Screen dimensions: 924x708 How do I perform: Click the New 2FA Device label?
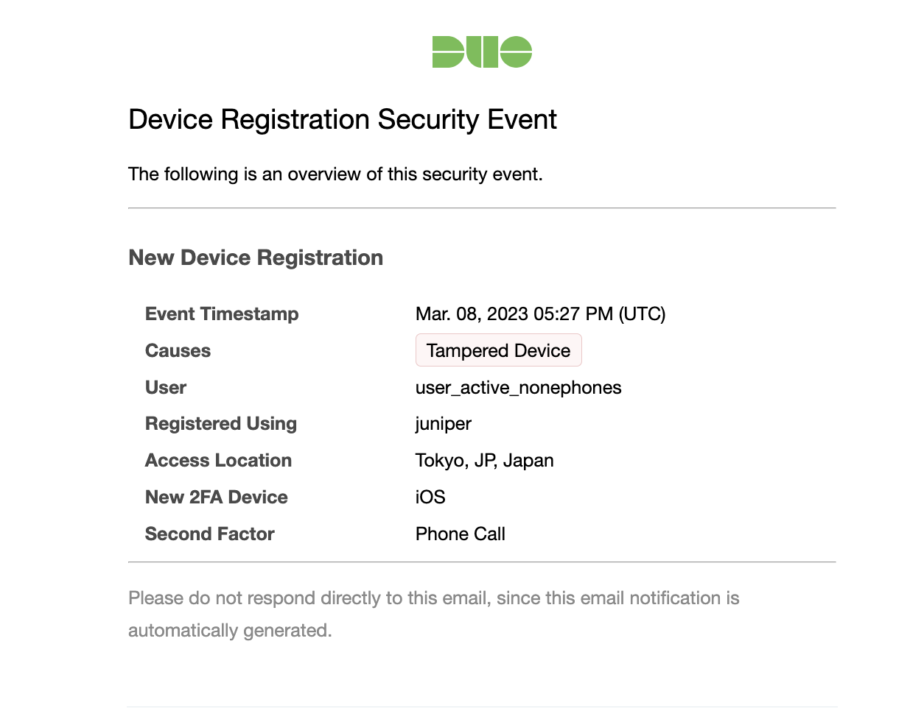click(x=216, y=498)
